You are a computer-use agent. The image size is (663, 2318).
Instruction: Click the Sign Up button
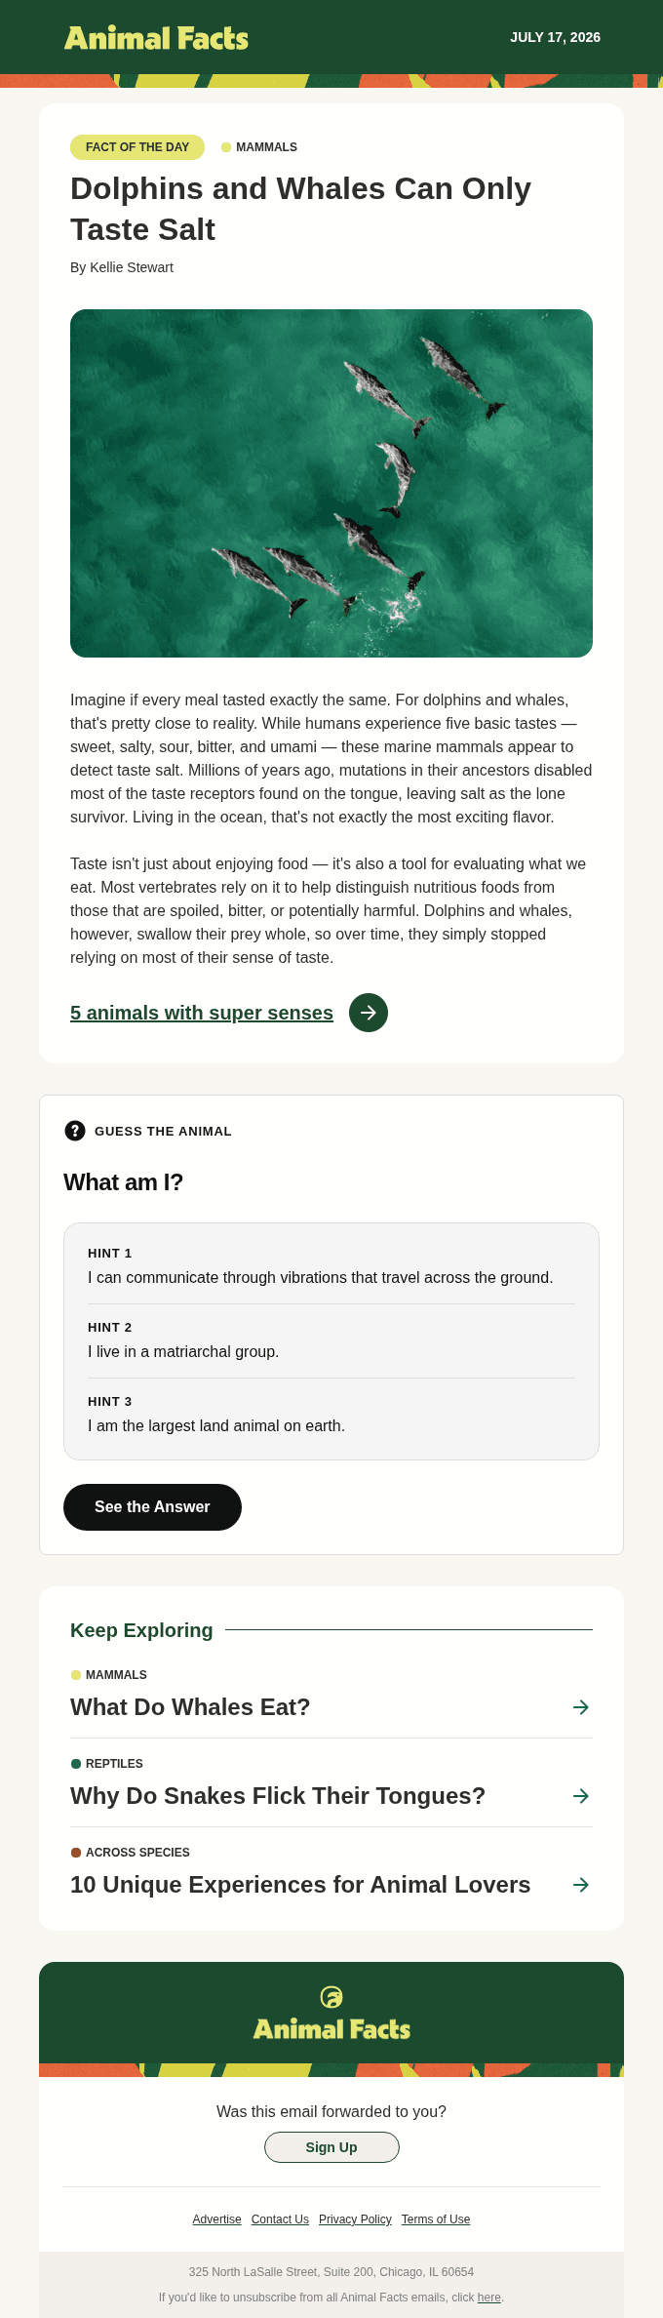pyautogui.click(x=331, y=2147)
